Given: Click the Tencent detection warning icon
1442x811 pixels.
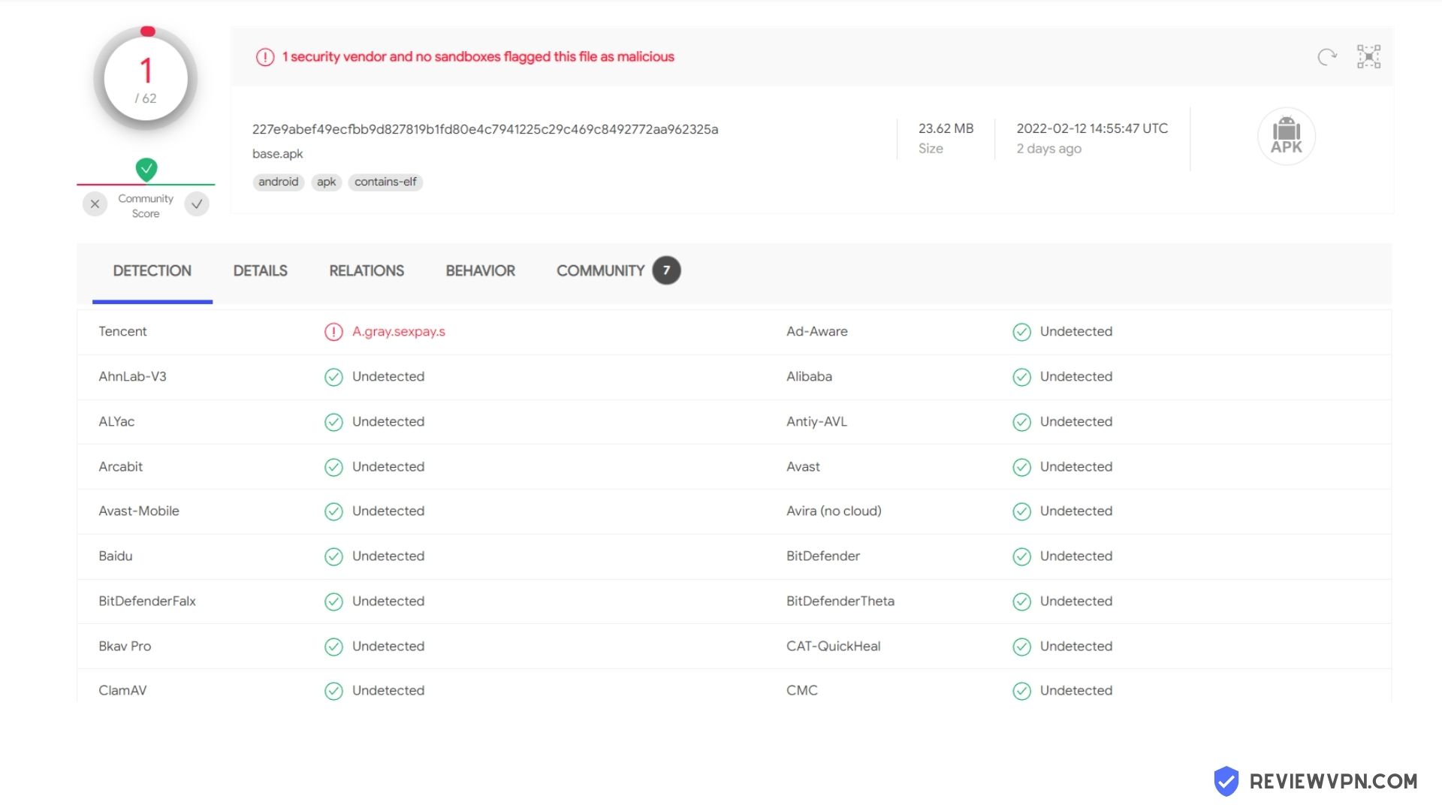Looking at the screenshot, I should (x=333, y=332).
